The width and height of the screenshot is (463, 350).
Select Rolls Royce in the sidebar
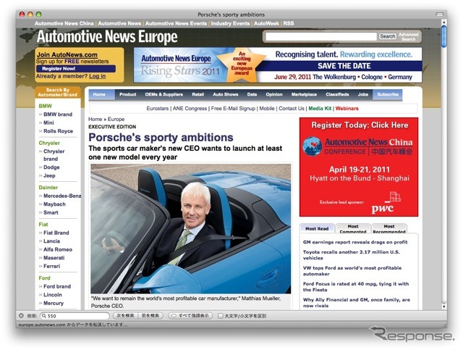(x=58, y=131)
